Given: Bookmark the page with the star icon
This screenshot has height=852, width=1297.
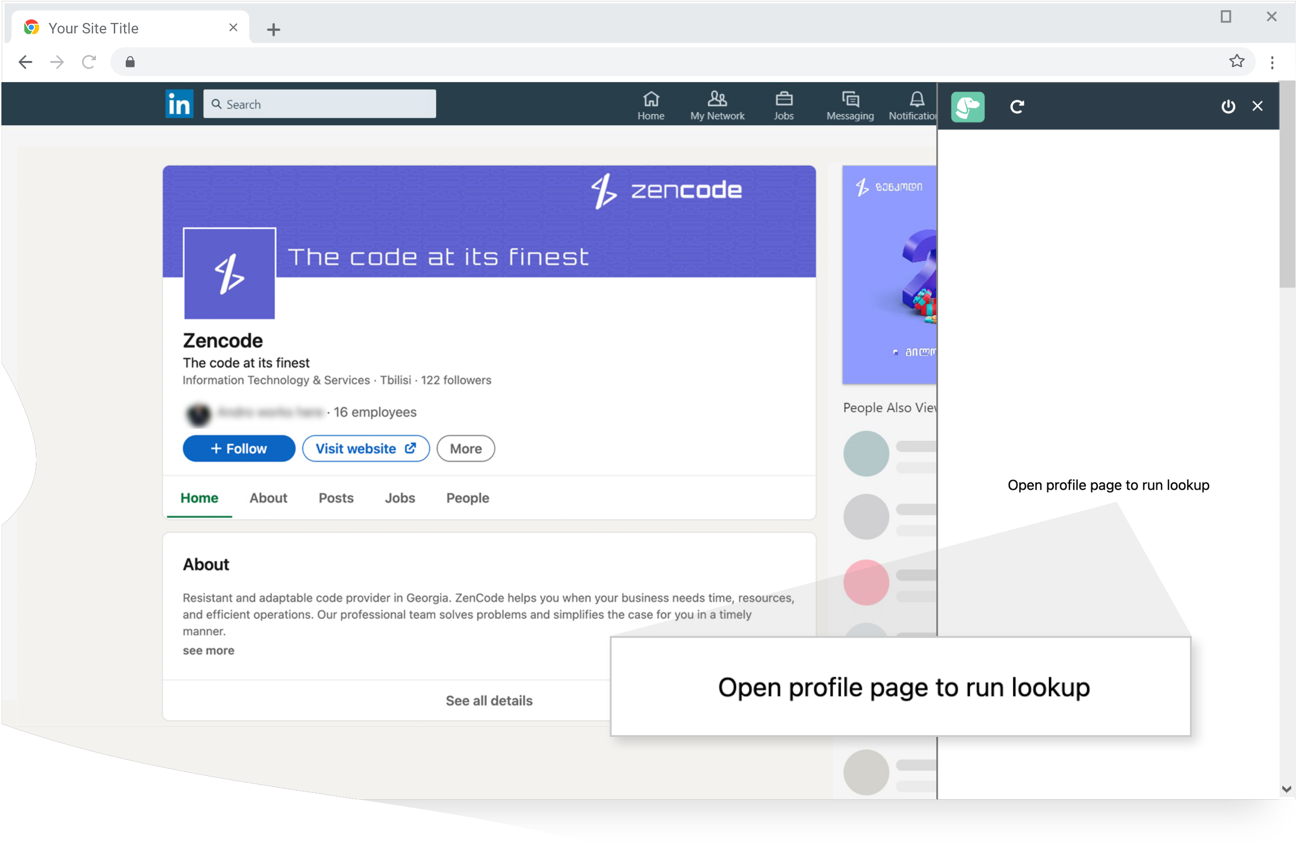Looking at the screenshot, I should 1236,61.
